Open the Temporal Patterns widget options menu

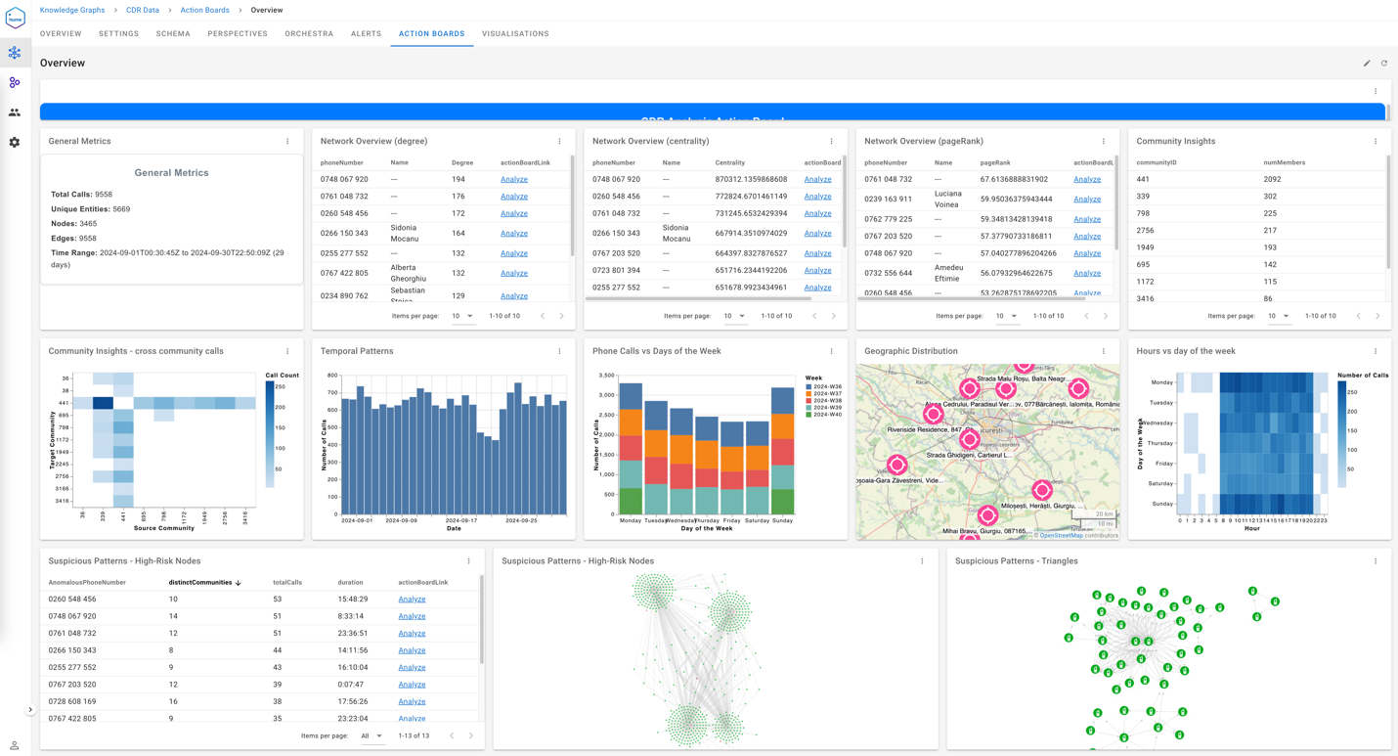tap(559, 351)
